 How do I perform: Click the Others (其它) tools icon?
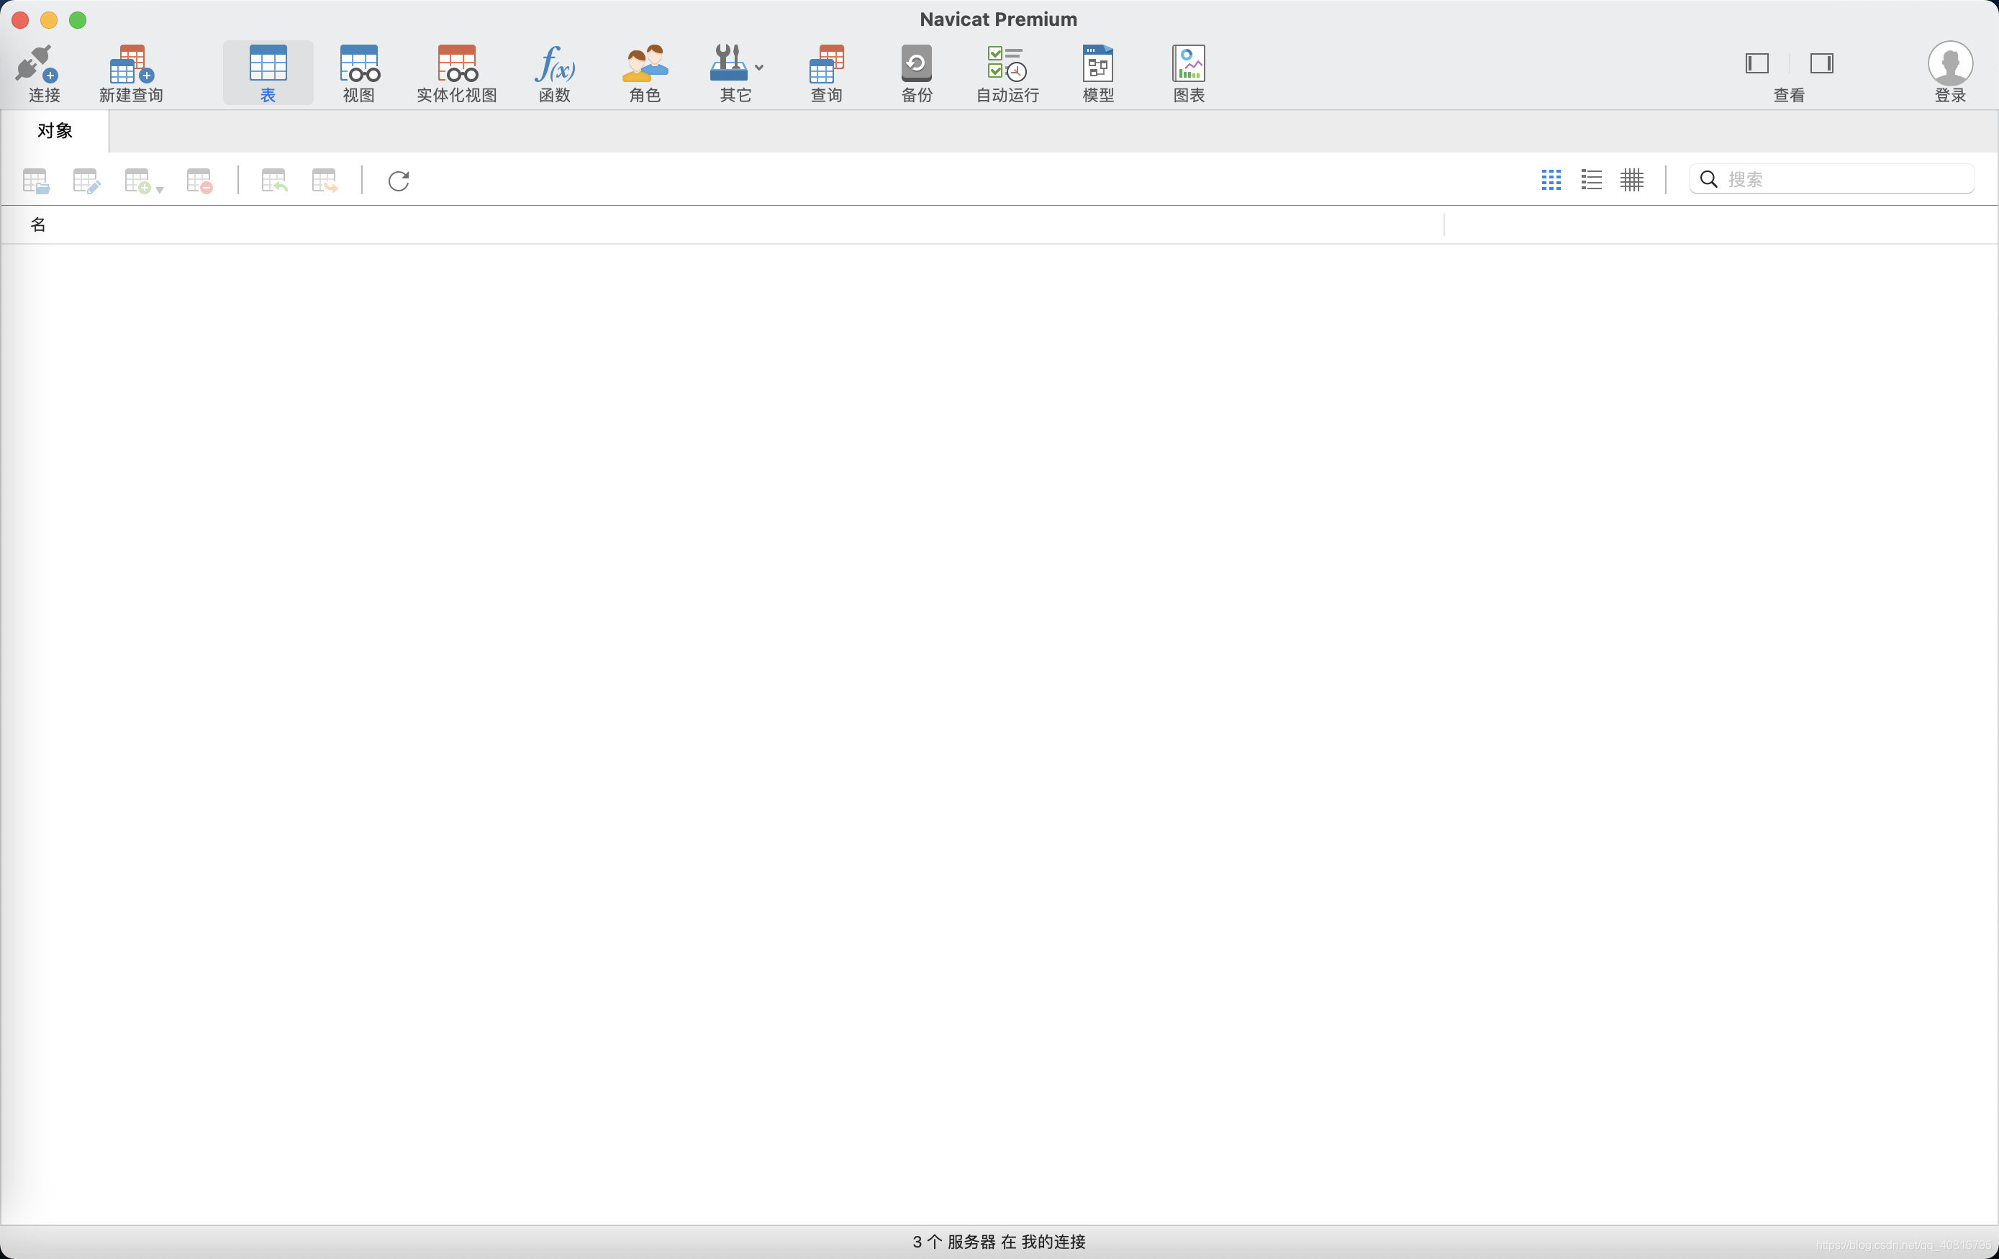(x=729, y=63)
